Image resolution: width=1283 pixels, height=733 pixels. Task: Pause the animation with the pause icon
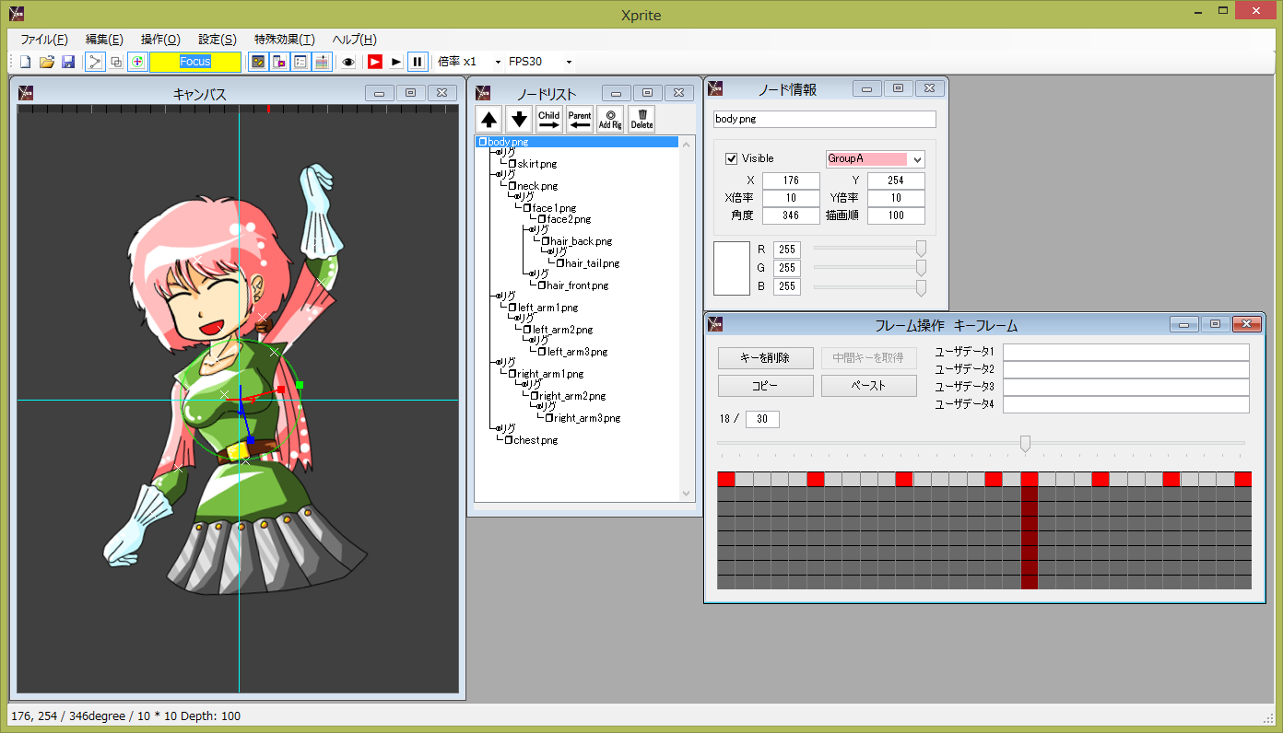point(418,62)
